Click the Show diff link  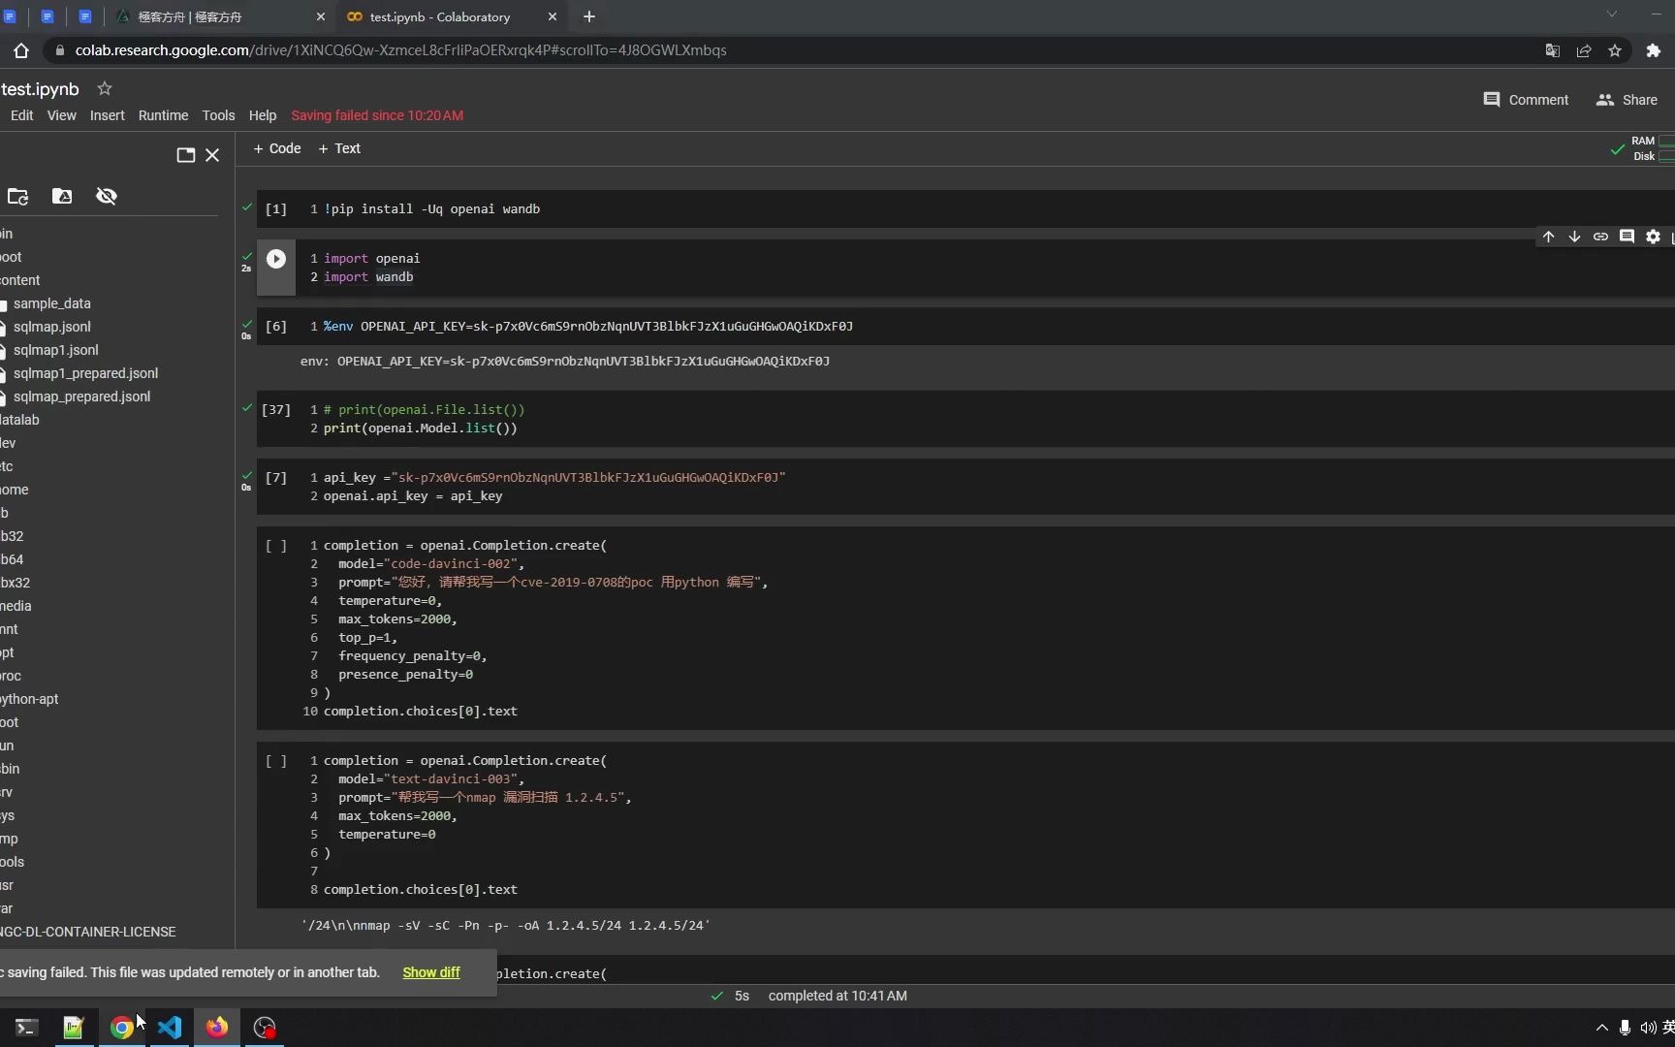click(x=431, y=972)
